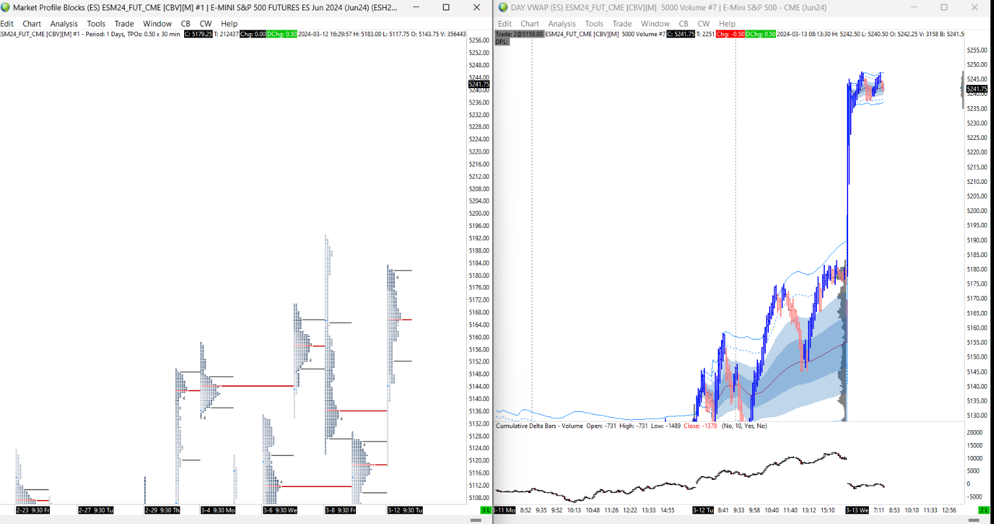Open the CB menu in DAY VWAP window
This screenshot has width=994, height=524.
(x=683, y=24)
